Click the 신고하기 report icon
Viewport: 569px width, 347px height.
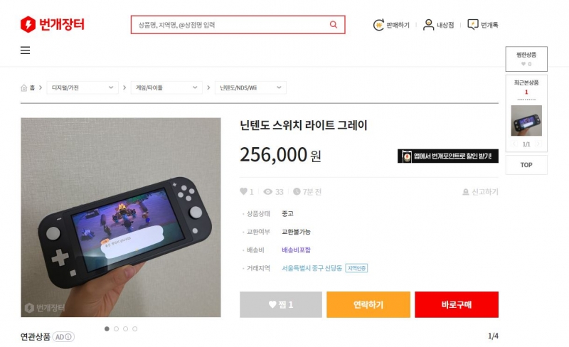click(466, 192)
